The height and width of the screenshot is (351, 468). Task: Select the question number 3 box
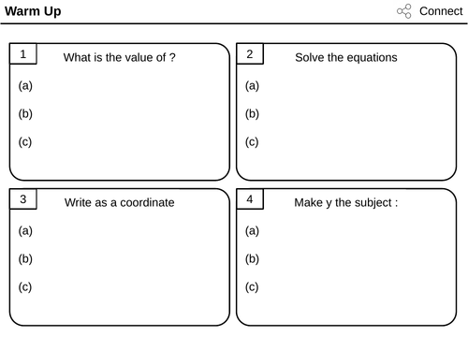tap(23, 199)
